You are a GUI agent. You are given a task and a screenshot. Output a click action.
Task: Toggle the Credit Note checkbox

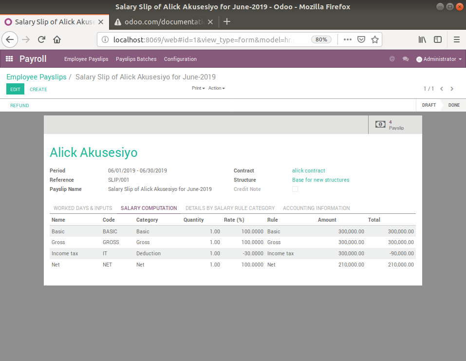(295, 189)
